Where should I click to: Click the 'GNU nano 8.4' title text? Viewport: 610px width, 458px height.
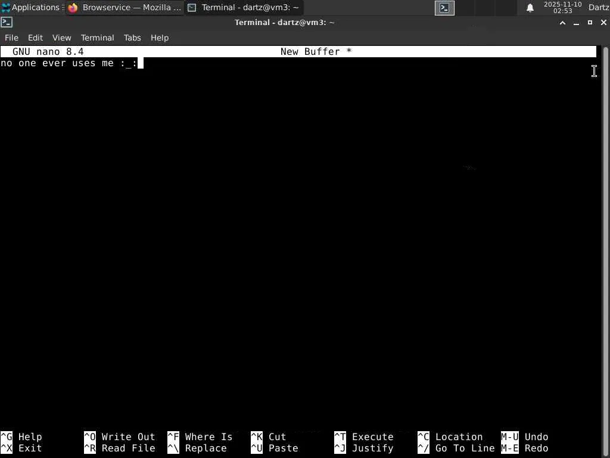(x=48, y=51)
